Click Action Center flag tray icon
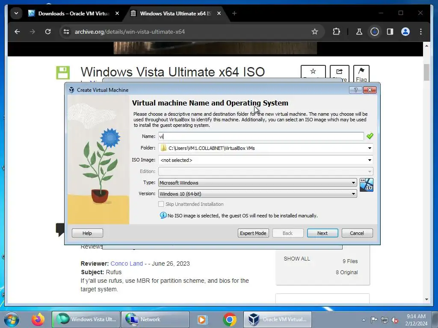 click(374, 320)
